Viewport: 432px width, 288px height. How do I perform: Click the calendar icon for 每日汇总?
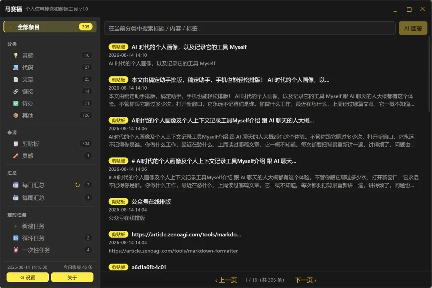(x=16, y=185)
